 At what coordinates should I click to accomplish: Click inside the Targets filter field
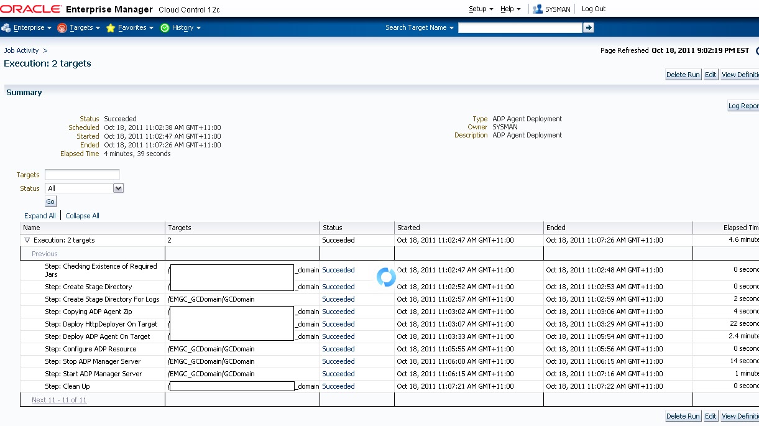click(x=81, y=175)
